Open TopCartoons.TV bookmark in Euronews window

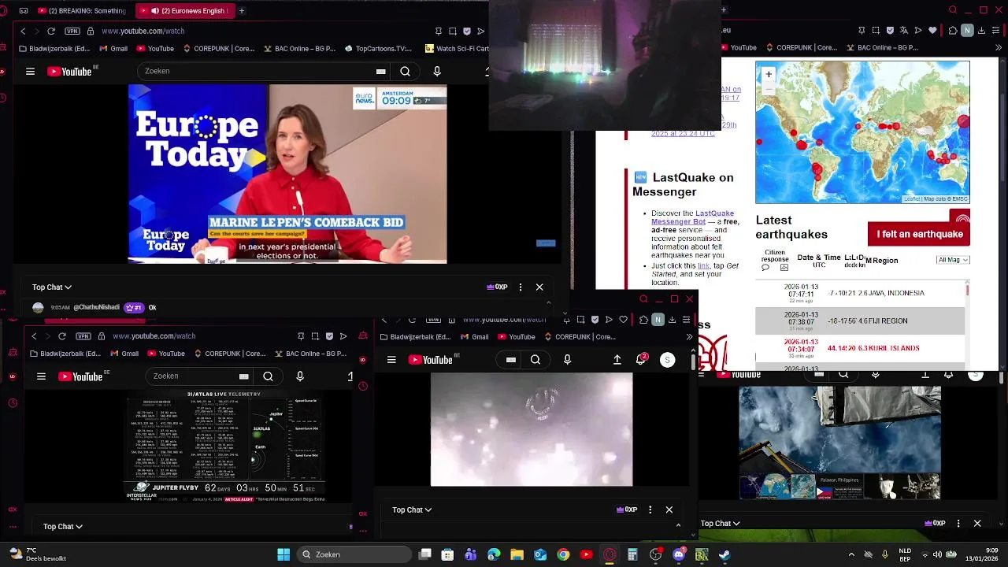(378, 48)
